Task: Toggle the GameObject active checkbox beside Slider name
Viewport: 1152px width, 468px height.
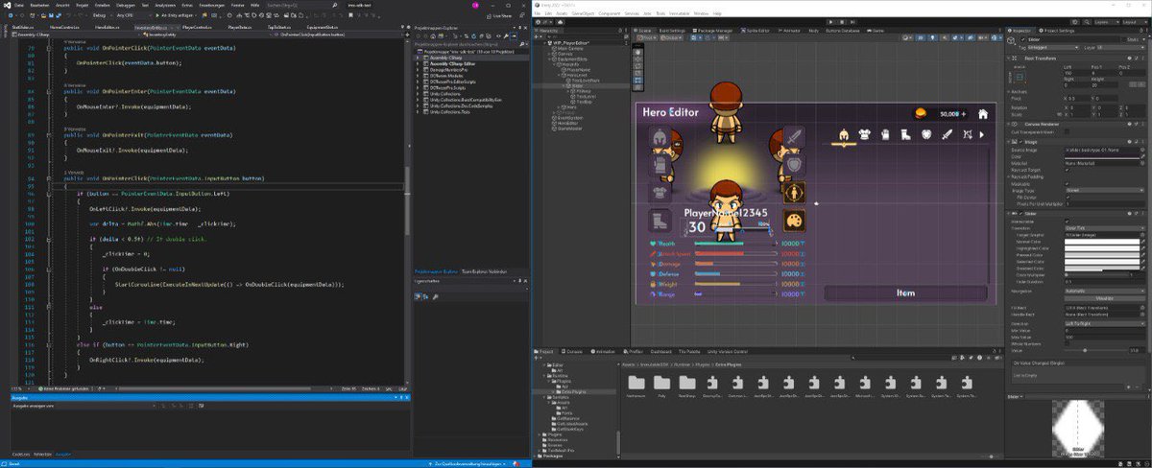Action: tap(1023, 39)
